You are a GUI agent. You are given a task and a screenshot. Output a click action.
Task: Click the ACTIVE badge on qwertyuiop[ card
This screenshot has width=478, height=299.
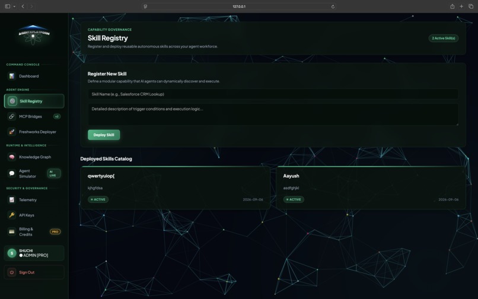[98, 199]
